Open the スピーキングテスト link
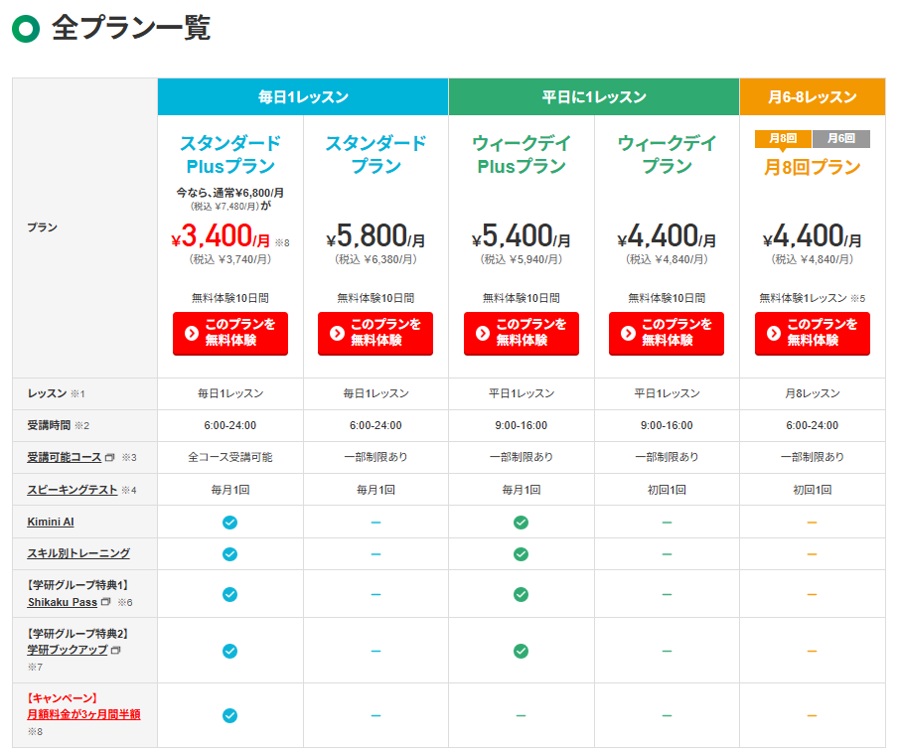The height and width of the screenshot is (753, 899). (x=72, y=490)
